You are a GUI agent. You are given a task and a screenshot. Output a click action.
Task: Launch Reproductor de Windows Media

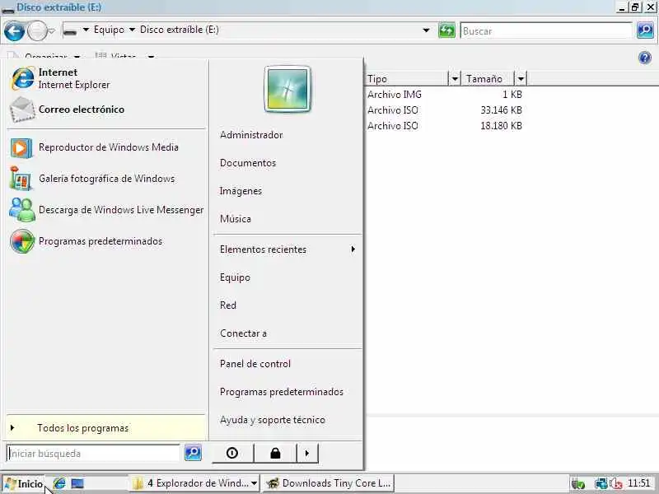point(106,147)
